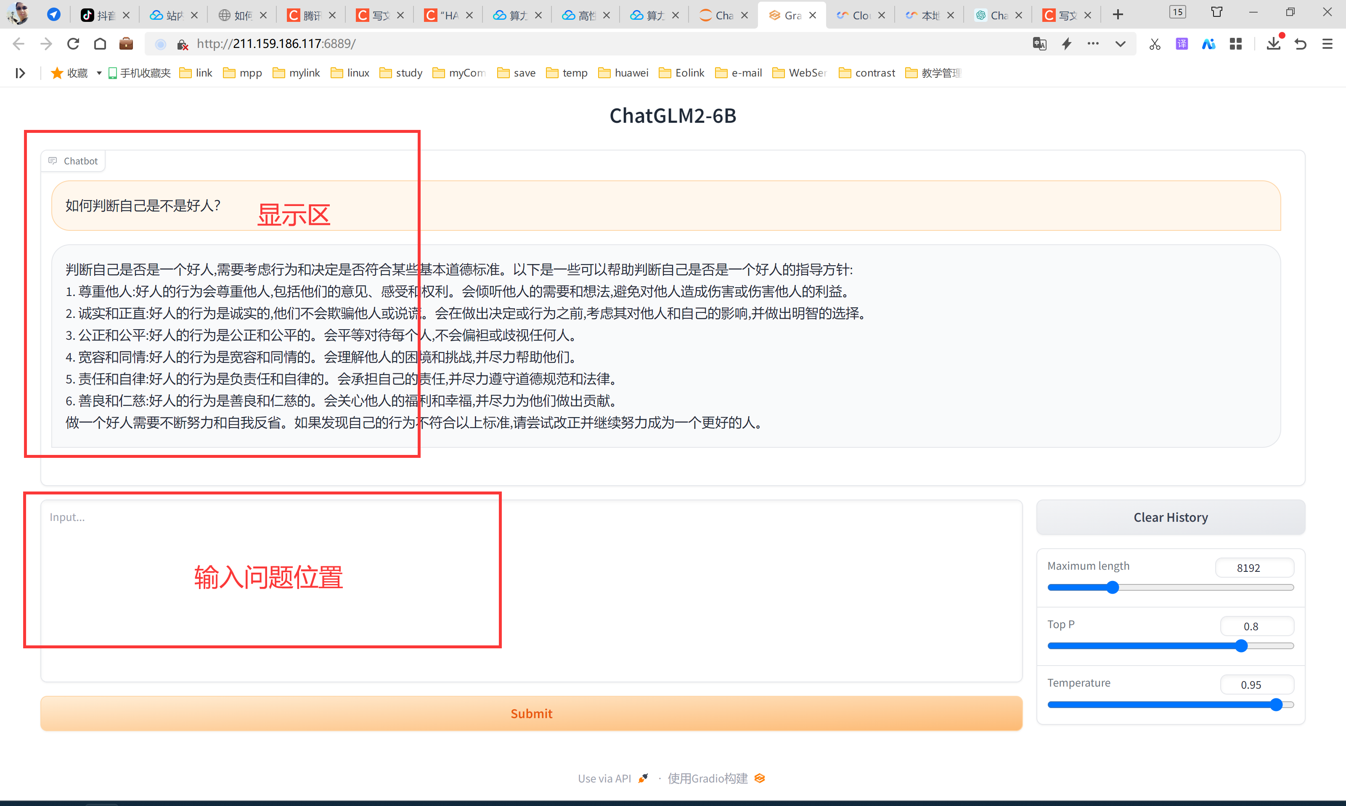This screenshot has height=806, width=1346.
Task: Click the Chatbot label tag
Action: pyautogui.click(x=73, y=161)
